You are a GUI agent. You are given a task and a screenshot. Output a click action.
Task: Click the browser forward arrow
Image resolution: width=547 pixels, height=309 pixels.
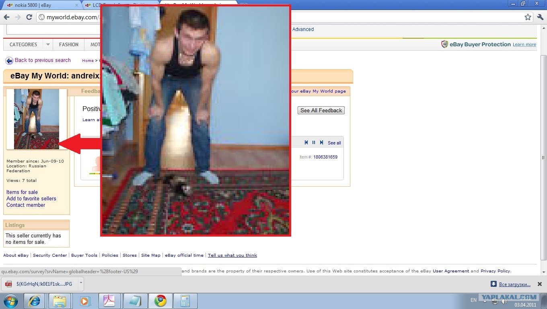(18, 17)
